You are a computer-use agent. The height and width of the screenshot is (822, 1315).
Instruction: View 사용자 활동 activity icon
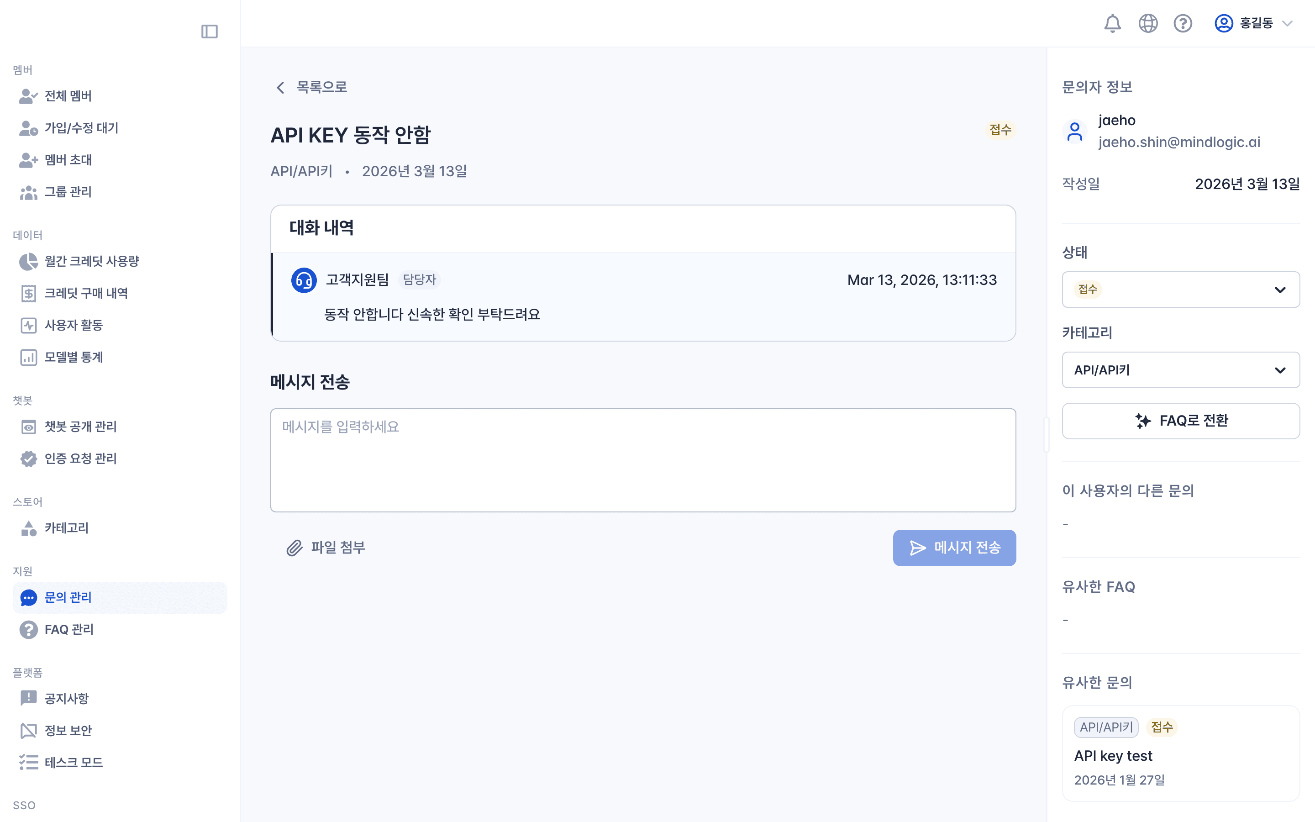coord(28,325)
